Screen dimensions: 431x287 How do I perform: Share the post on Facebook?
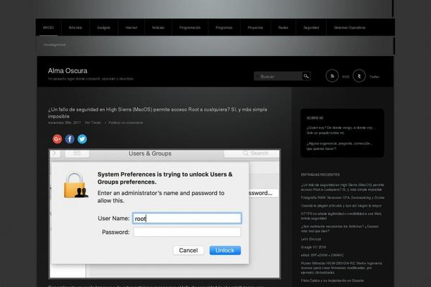coord(70,139)
